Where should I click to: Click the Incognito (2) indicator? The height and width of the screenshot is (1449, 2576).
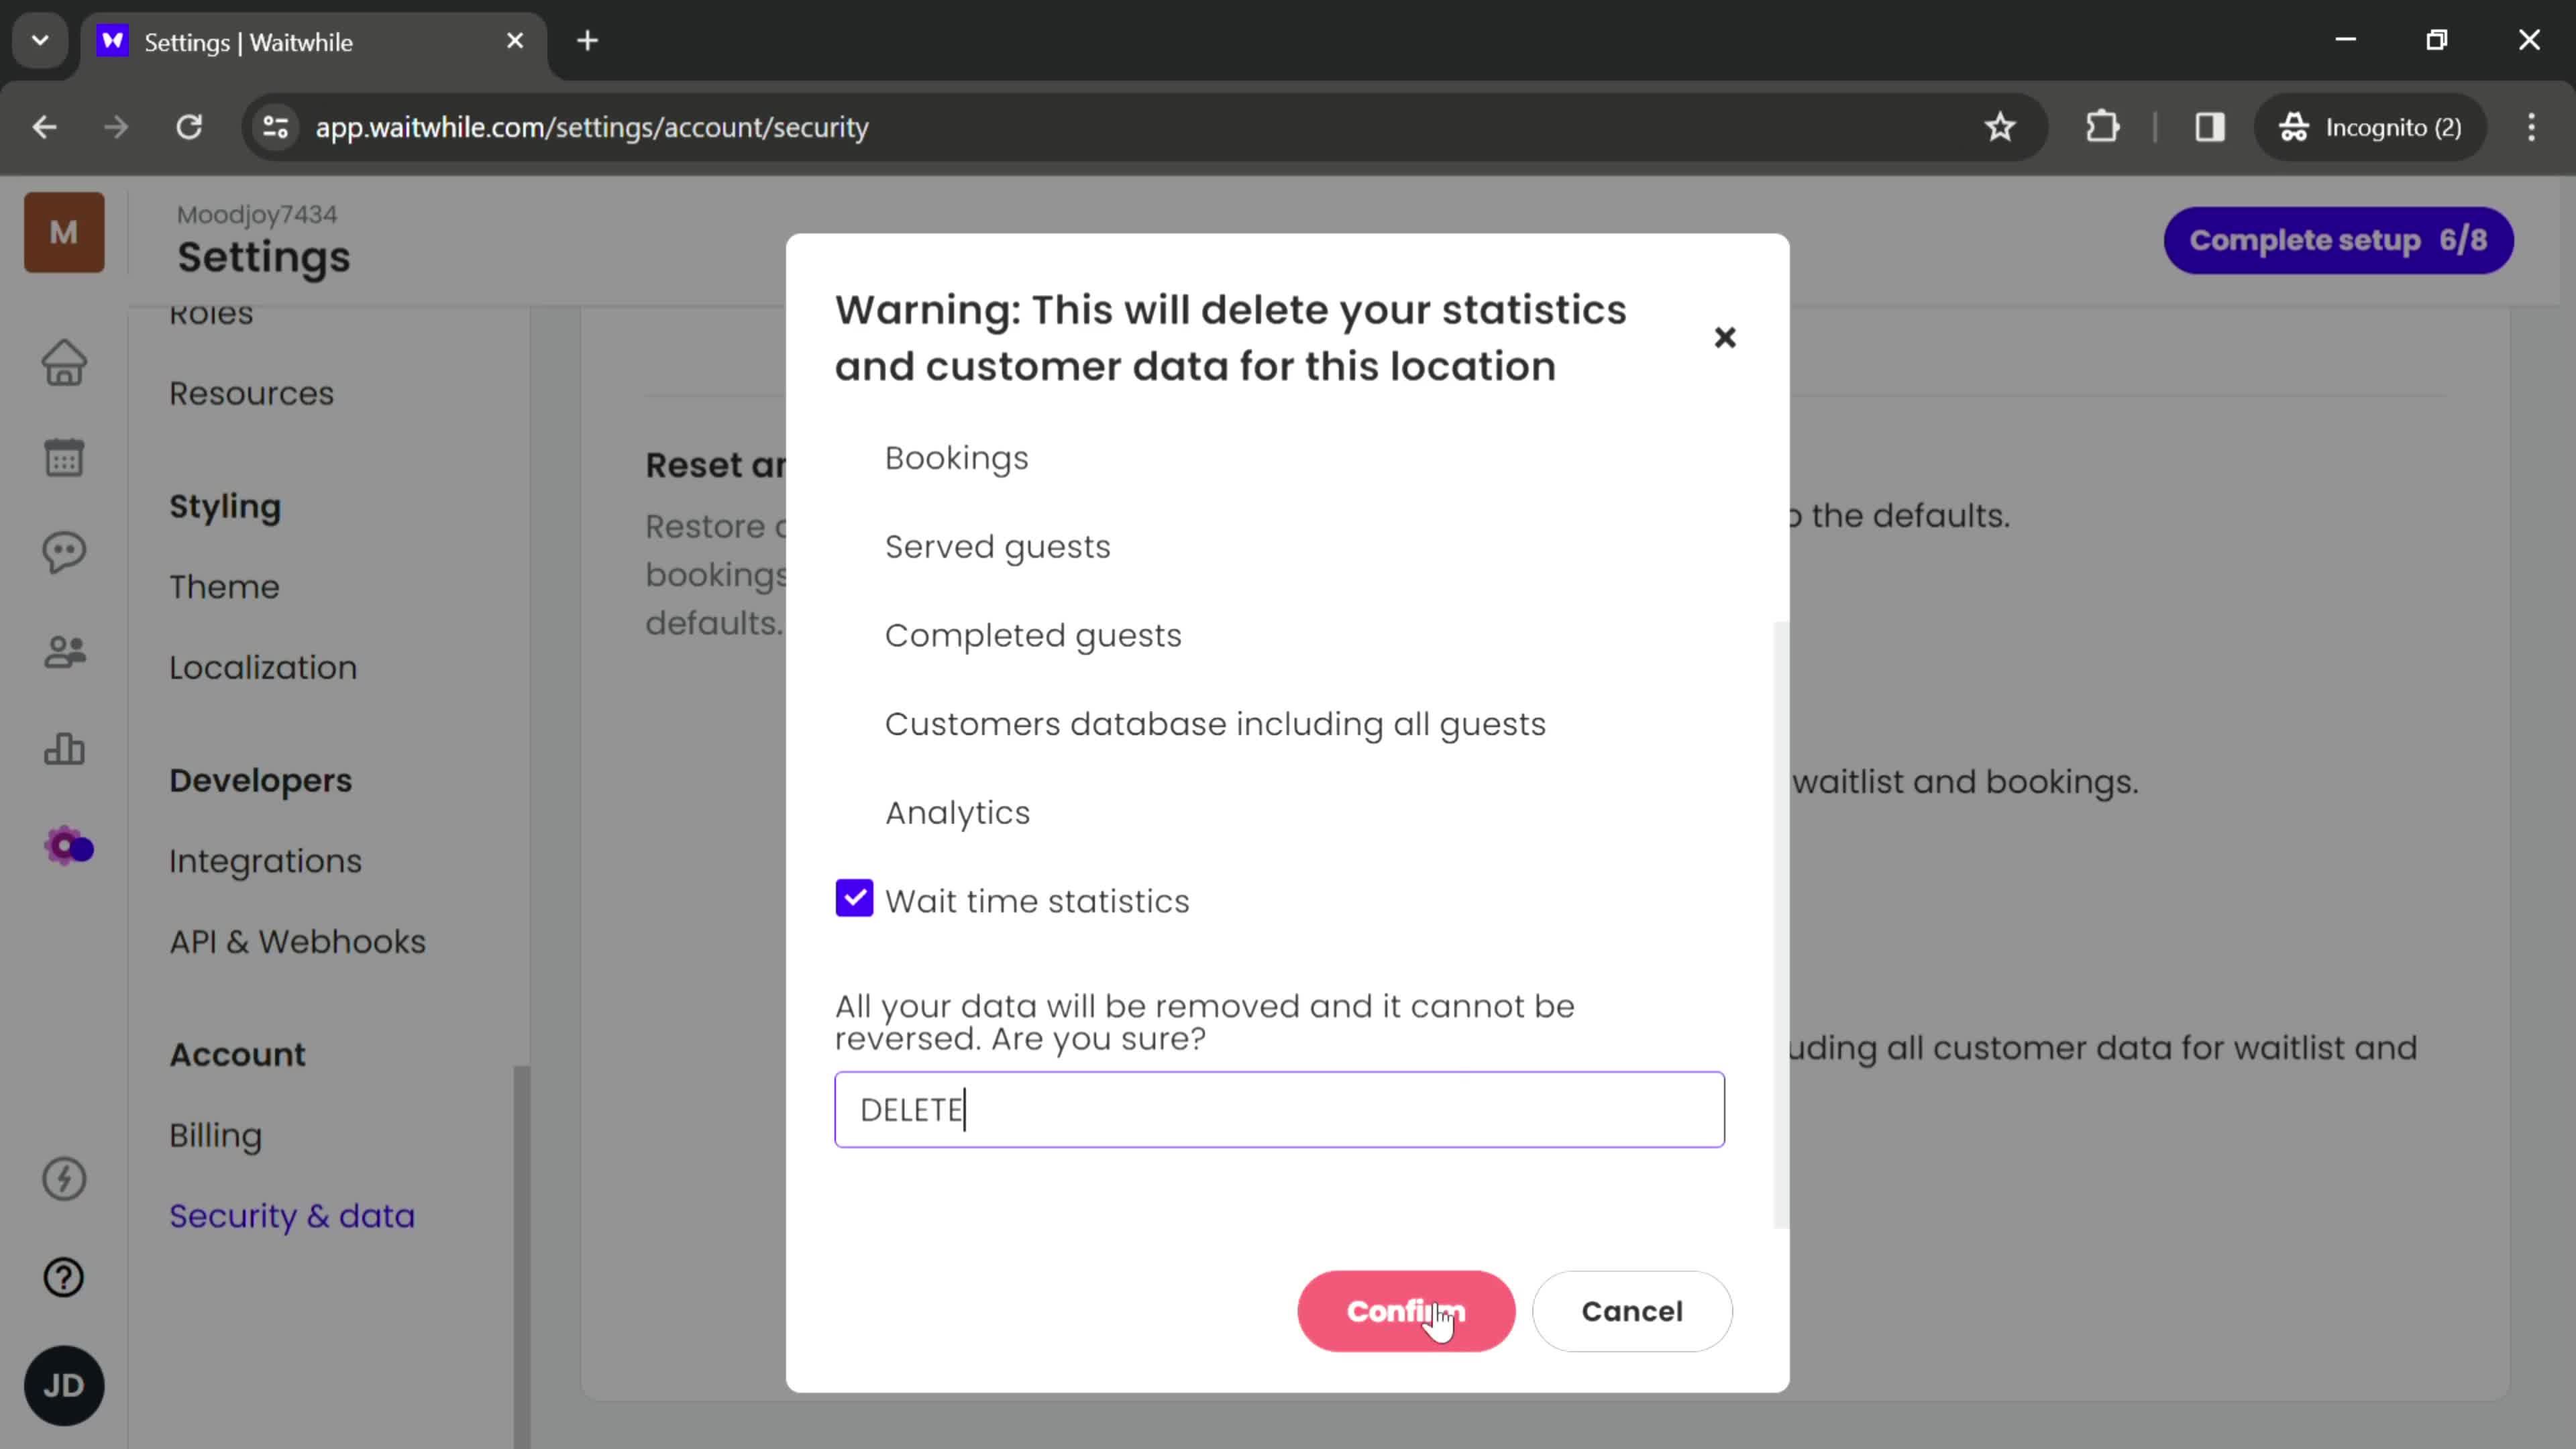2370,127
